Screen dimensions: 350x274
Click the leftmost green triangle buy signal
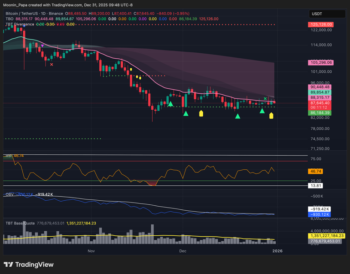click(170, 104)
